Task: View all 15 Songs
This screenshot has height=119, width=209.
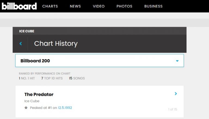Action: coord(77,78)
